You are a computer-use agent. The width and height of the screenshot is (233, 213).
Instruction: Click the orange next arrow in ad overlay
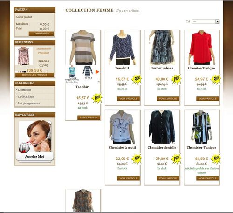[x=97, y=72]
